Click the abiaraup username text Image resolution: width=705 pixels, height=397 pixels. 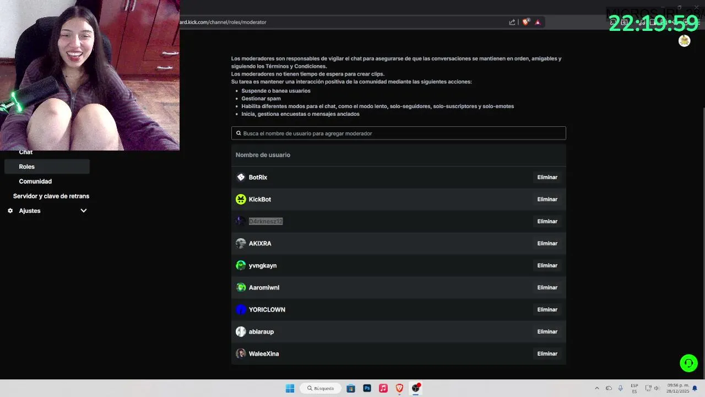pos(261,331)
